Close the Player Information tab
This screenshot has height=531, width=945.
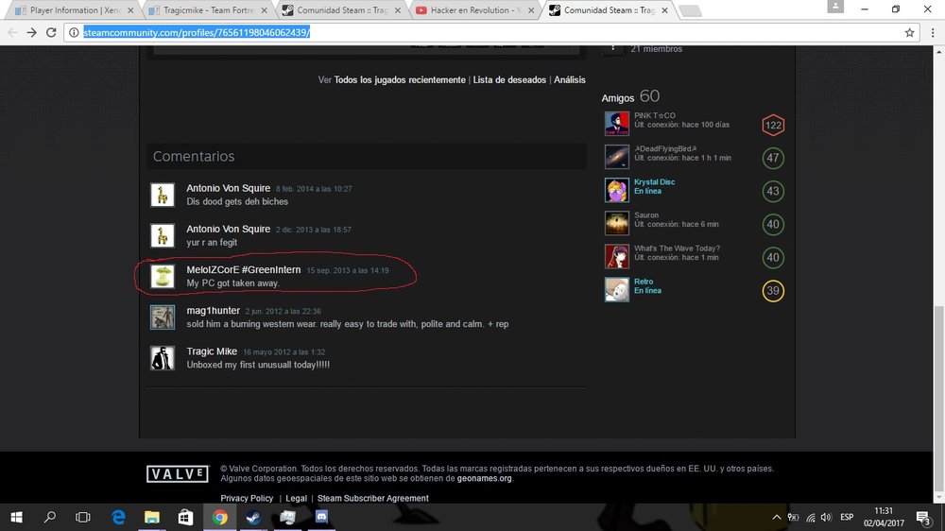(130, 10)
